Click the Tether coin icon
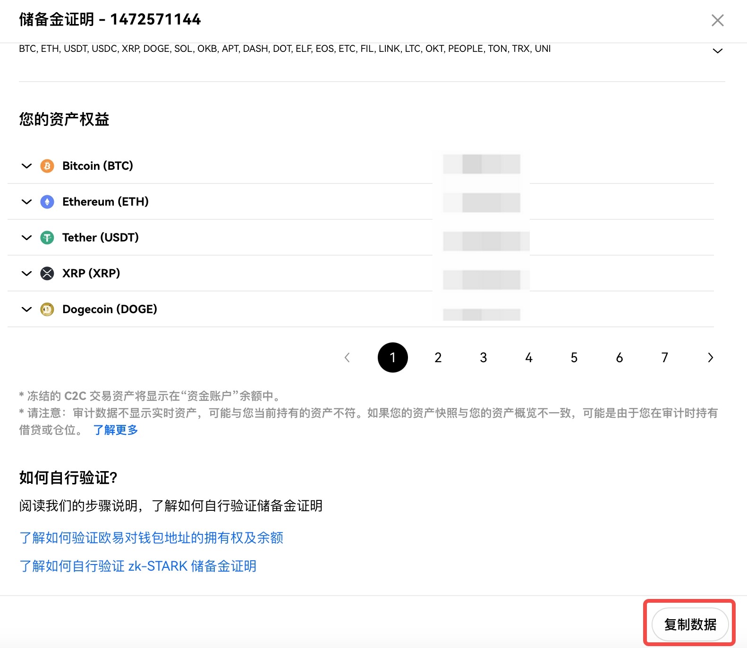The image size is (747, 648). (x=47, y=238)
